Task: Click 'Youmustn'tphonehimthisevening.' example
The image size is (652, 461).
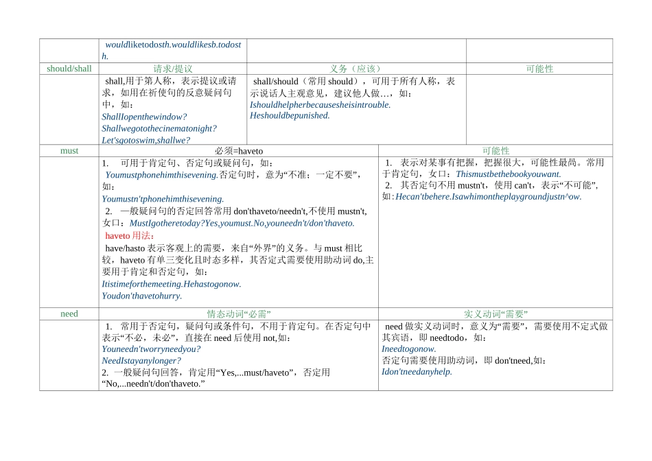Action: pyautogui.click(x=163, y=199)
